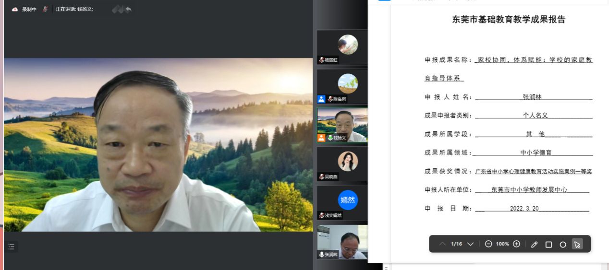Image resolution: width=609 pixels, height=270 pixels.
Task: Select the rectangle annotation tool
Action: (x=548, y=245)
